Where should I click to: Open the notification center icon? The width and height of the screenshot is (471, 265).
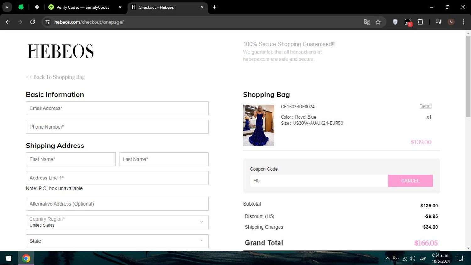[x=460, y=258]
